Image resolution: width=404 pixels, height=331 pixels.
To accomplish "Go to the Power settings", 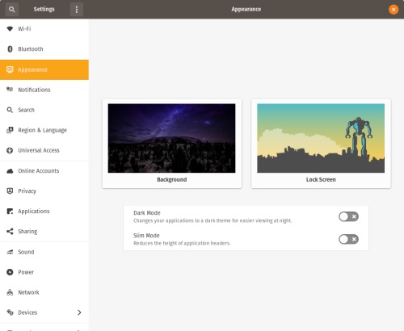I will tap(44, 272).
